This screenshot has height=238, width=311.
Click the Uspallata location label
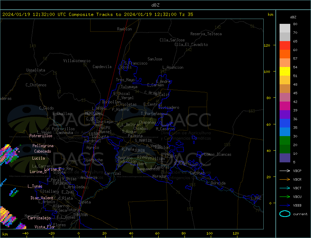[x=36, y=70]
